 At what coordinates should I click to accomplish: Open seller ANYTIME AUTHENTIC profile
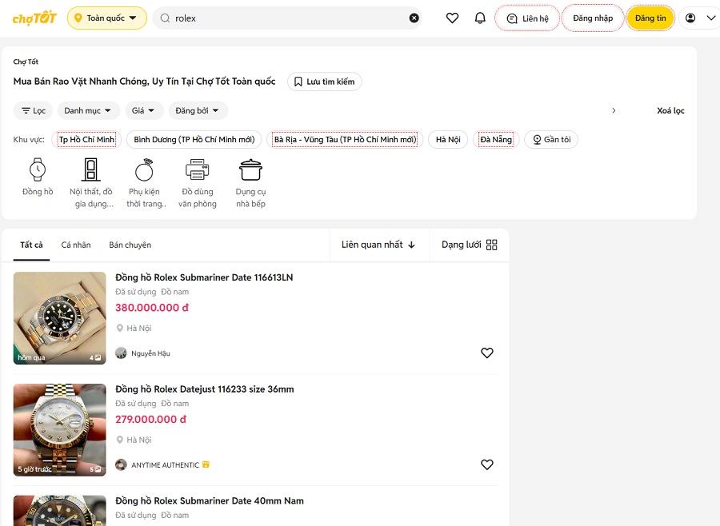pyautogui.click(x=165, y=465)
